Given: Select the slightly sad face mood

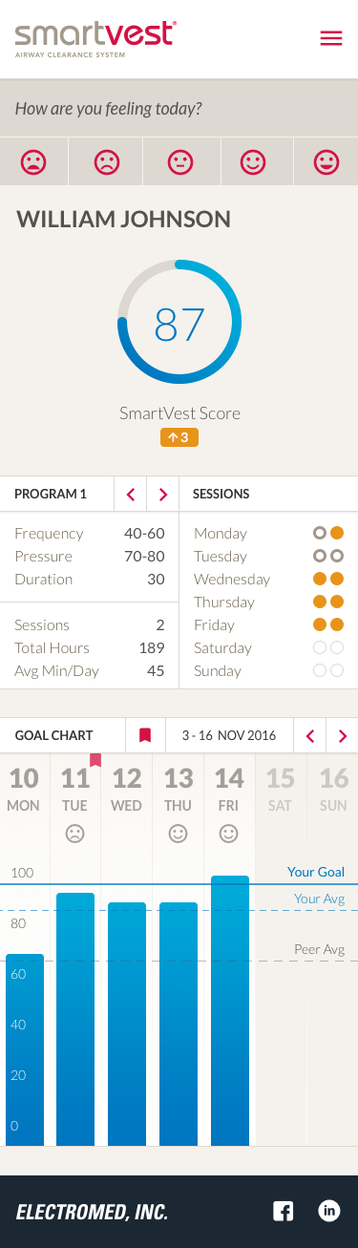Looking at the screenshot, I should pos(106,161).
